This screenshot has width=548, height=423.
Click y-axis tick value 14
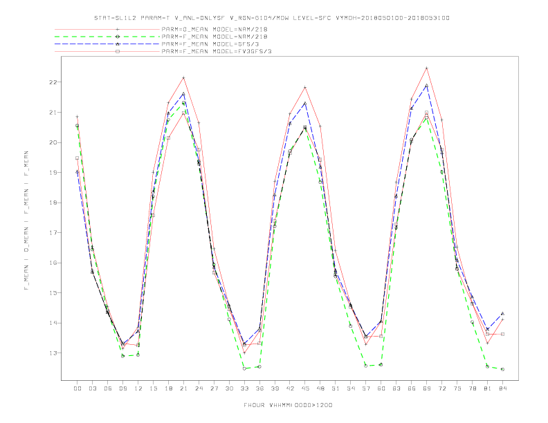[x=53, y=323]
